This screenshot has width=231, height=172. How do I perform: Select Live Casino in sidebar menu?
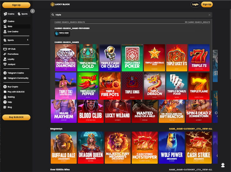click(x=13, y=31)
